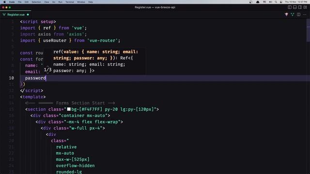Toggle the primary side bar layout icon
This screenshot has height=174, width=310.
pos(290,7)
